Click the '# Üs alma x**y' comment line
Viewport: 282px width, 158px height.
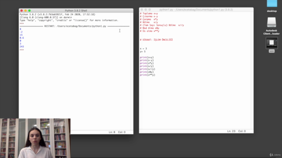tap(149, 31)
